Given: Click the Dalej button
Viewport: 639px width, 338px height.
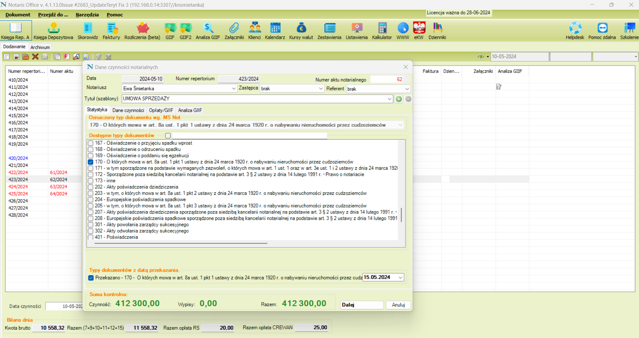Looking at the screenshot, I should pos(362,305).
